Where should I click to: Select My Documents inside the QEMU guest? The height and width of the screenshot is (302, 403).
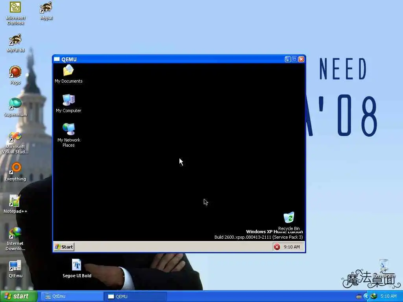(x=68, y=74)
